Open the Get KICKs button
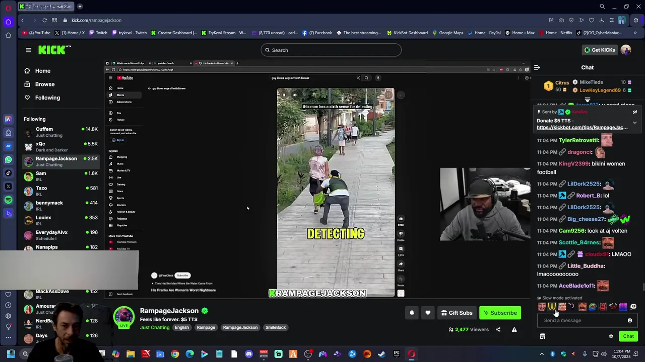645x362 pixels. click(x=600, y=50)
